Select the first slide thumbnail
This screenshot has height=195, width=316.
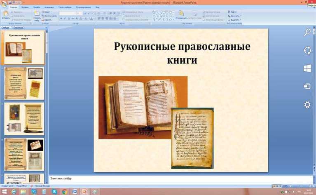[24, 47]
